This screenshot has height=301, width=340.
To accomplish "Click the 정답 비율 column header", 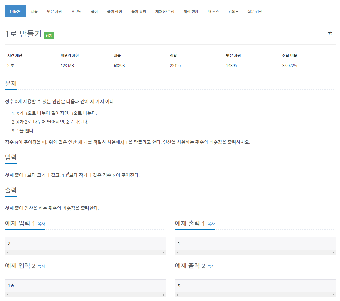I will point(289,55).
